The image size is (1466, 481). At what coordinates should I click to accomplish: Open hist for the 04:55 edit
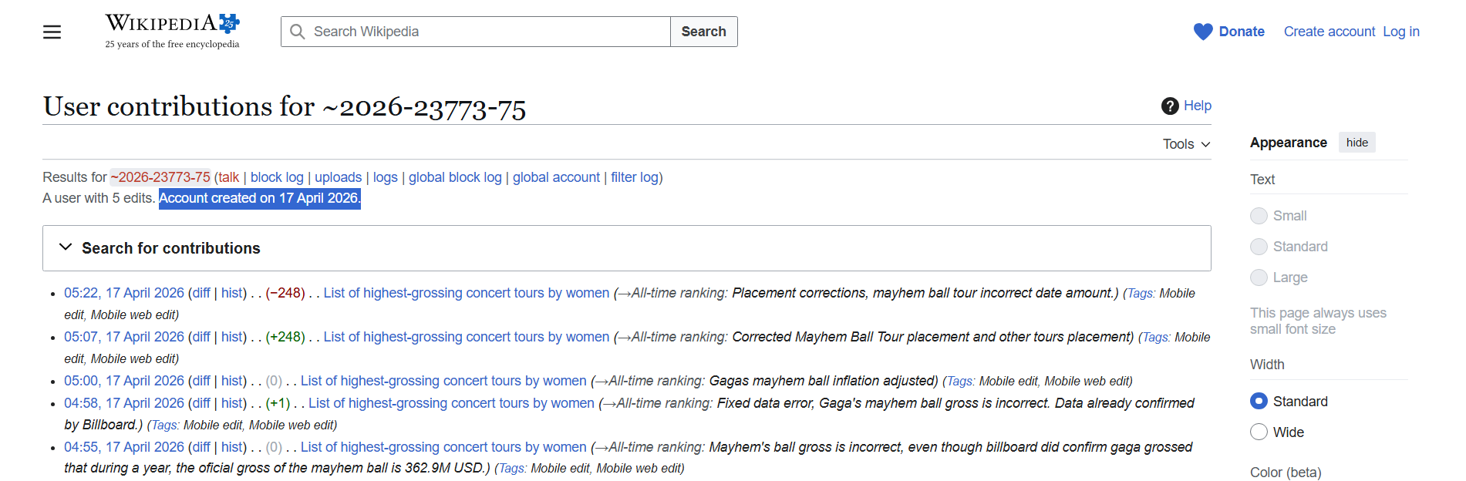click(x=231, y=447)
